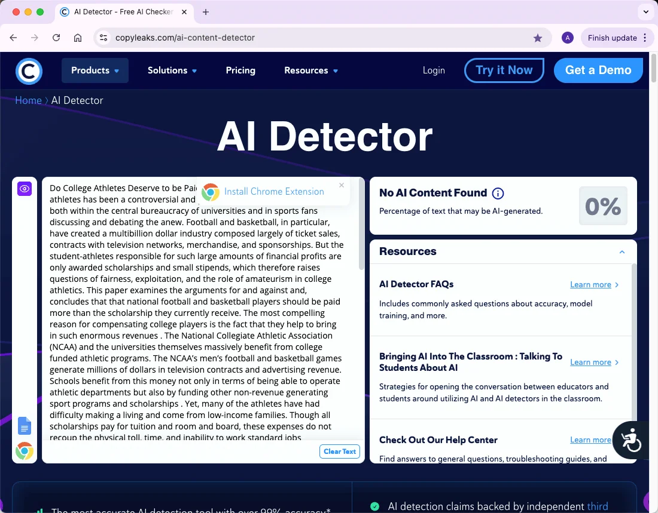Open a new browser tab
Image resolution: width=658 pixels, height=513 pixels.
click(206, 12)
